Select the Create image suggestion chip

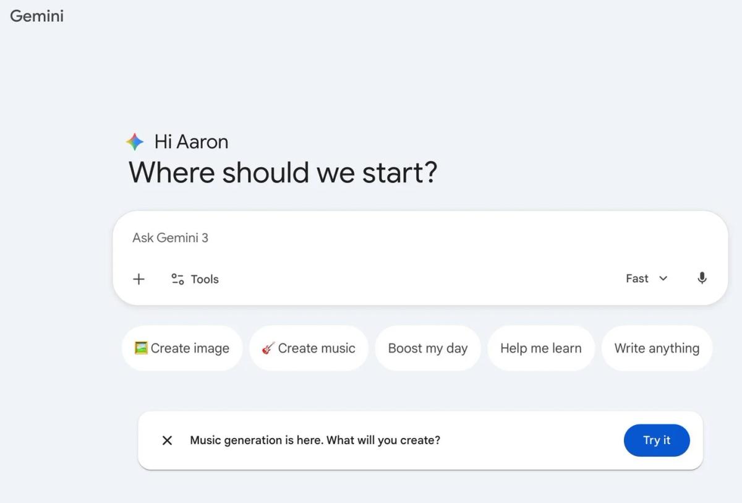point(182,348)
